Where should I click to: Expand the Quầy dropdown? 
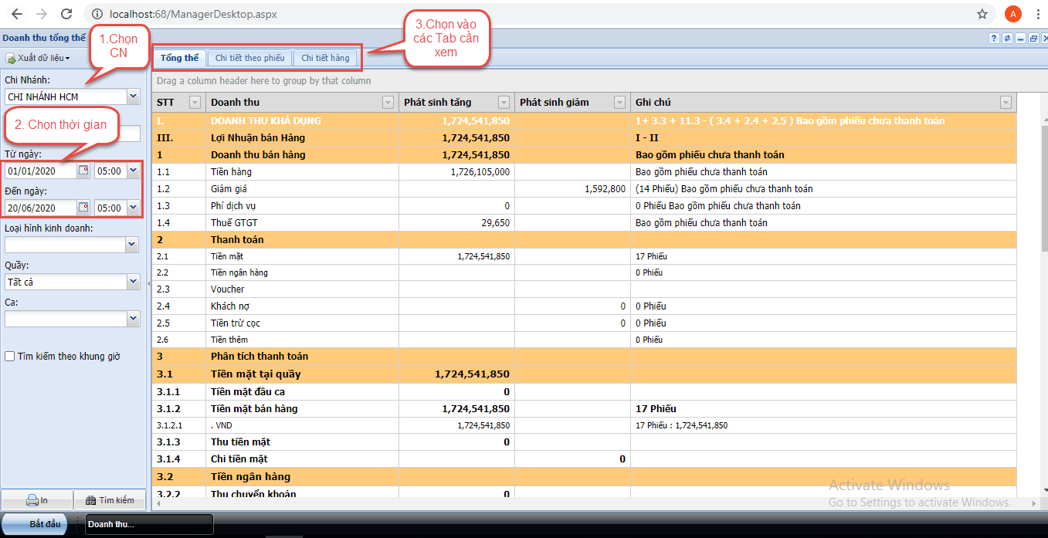[133, 282]
